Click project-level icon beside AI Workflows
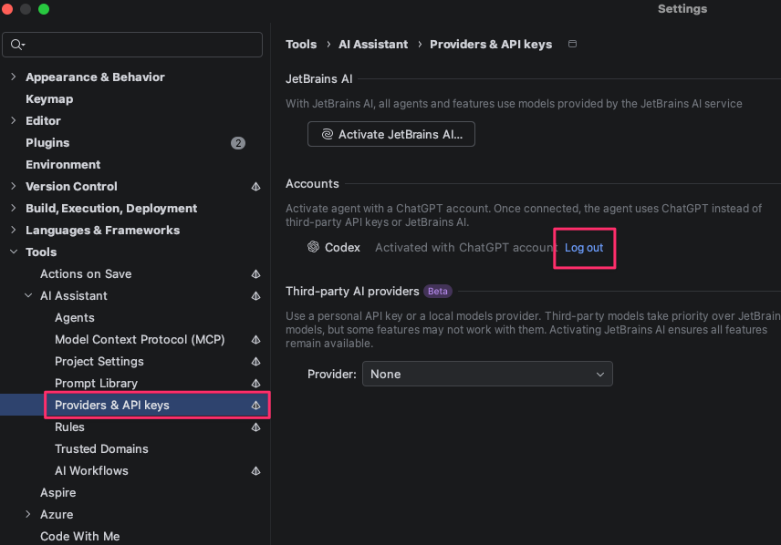The width and height of the screenshot is (781, 545). (x=255, y=471)
